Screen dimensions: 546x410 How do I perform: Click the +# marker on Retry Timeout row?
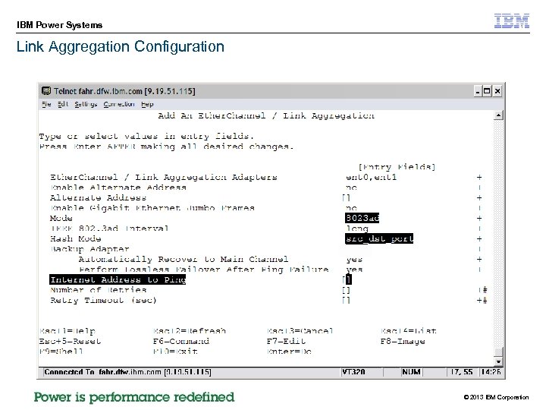click(x=482, y=300)
